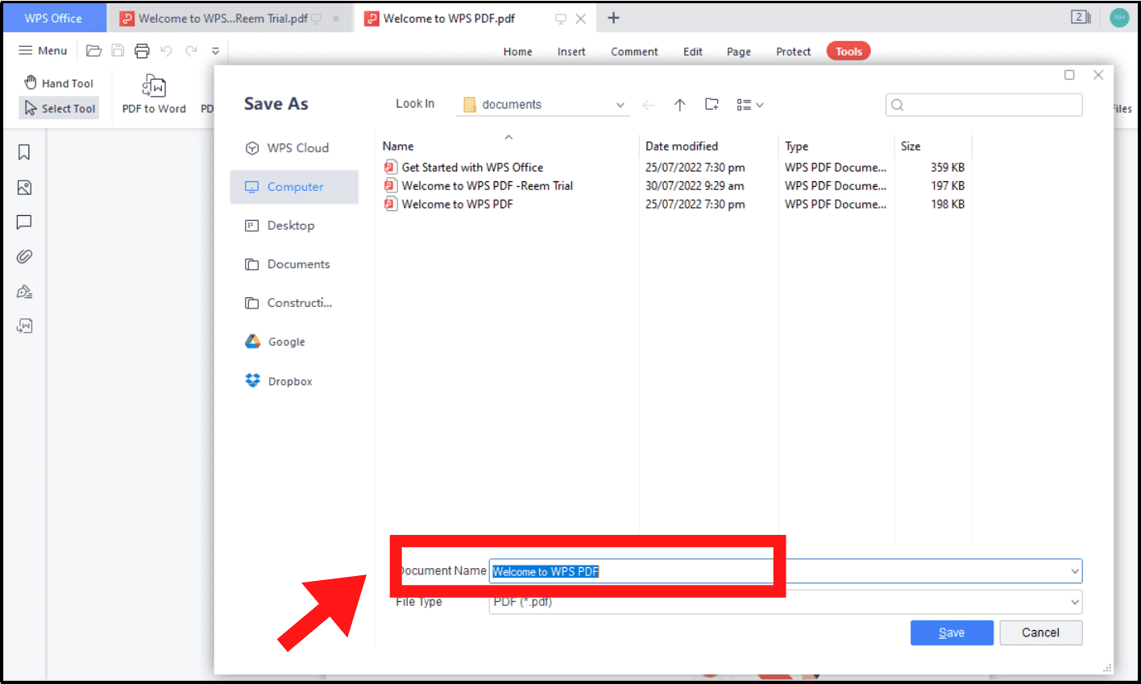Image resolution: width=1141 pixels, height=684 pixels.
Task: Open the Look In documents folder dropdown
Action: [543, 105]
